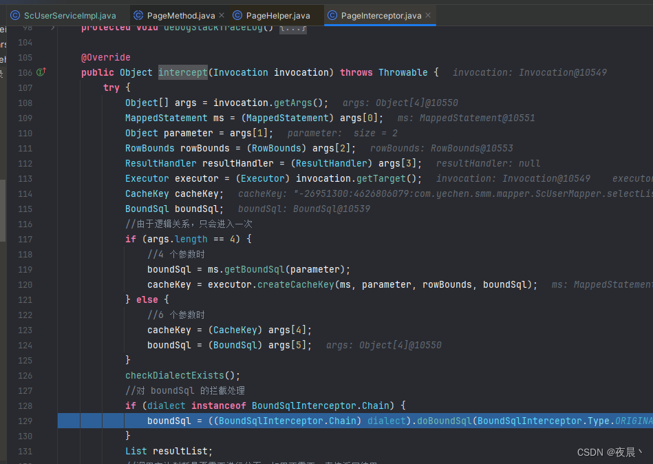
Task: Click the @Override annotation
Action: [106, 57]
